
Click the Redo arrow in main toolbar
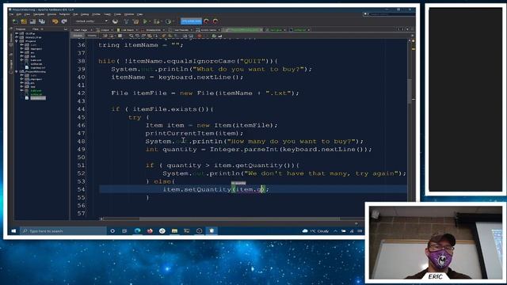tap(64, 21)
